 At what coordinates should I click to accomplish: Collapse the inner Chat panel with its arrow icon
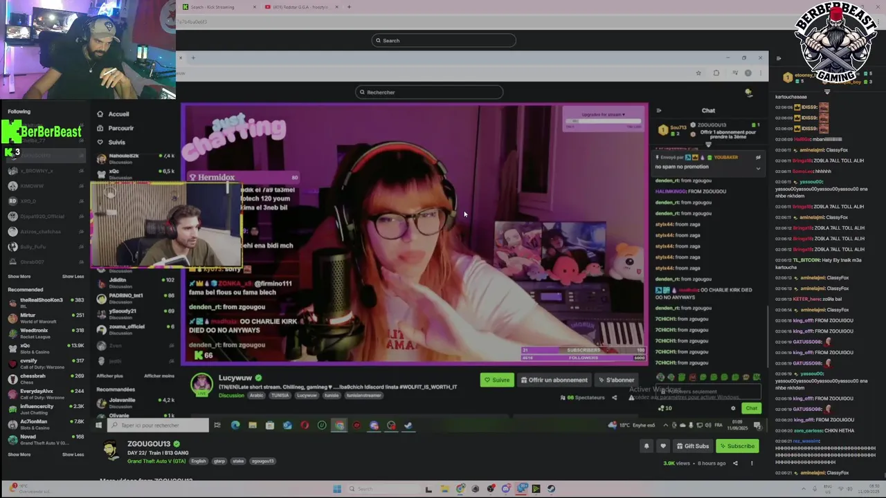[658, 110]
